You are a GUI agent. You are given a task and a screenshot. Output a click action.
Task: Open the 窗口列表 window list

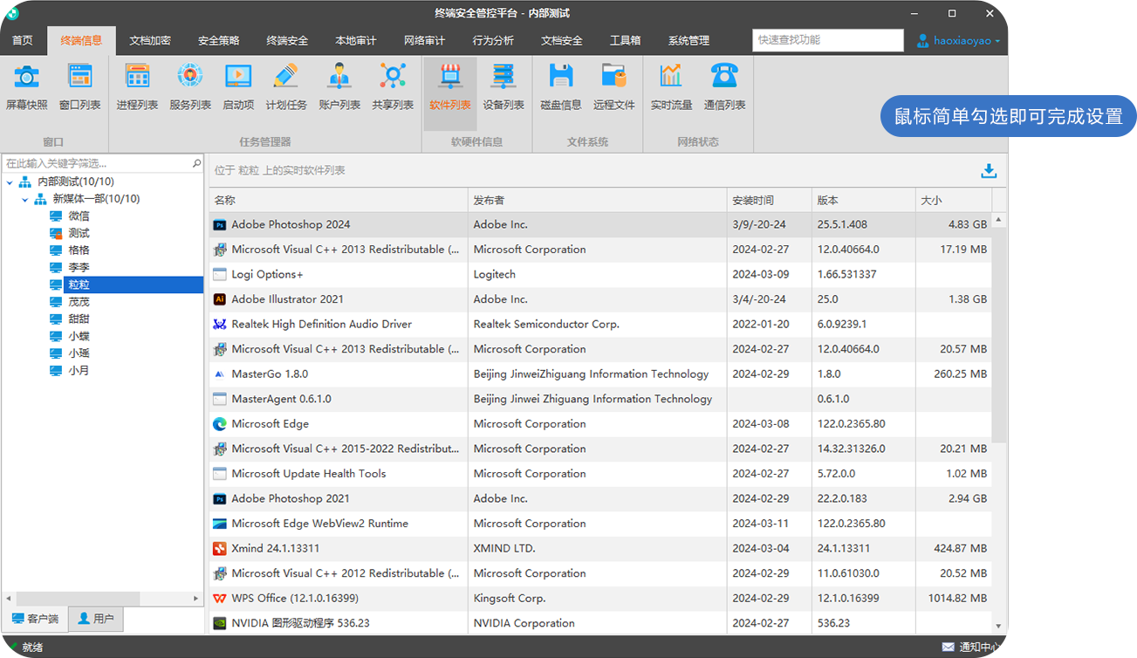tap(80, 87)
